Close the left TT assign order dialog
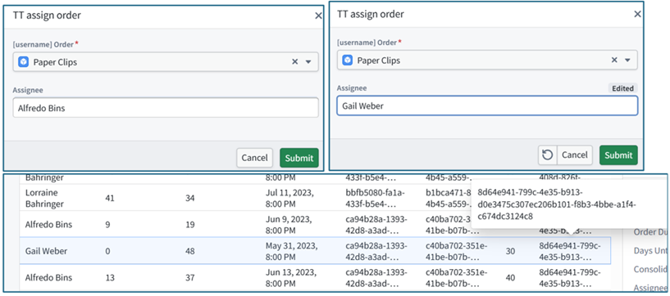670x296 pixels. pyautogui.click(x=318, y=16)
